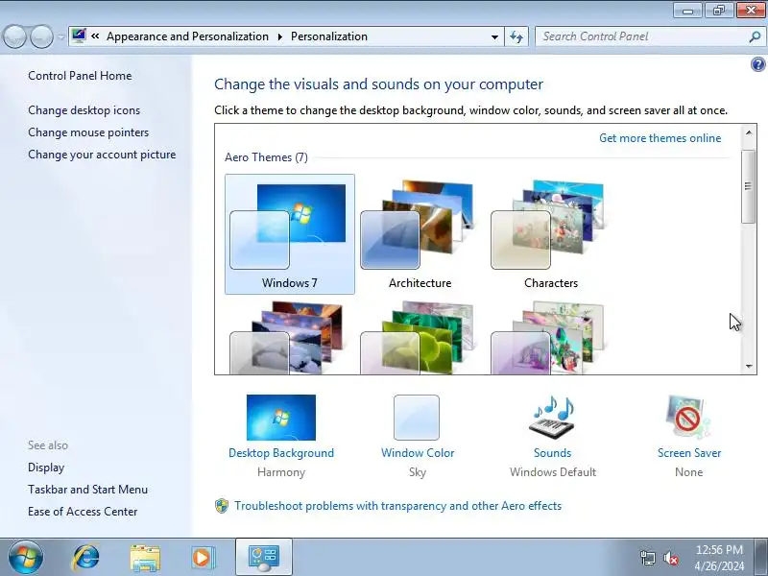
Task: Click the Sky label under Window Color
Action: click(418, 472)
